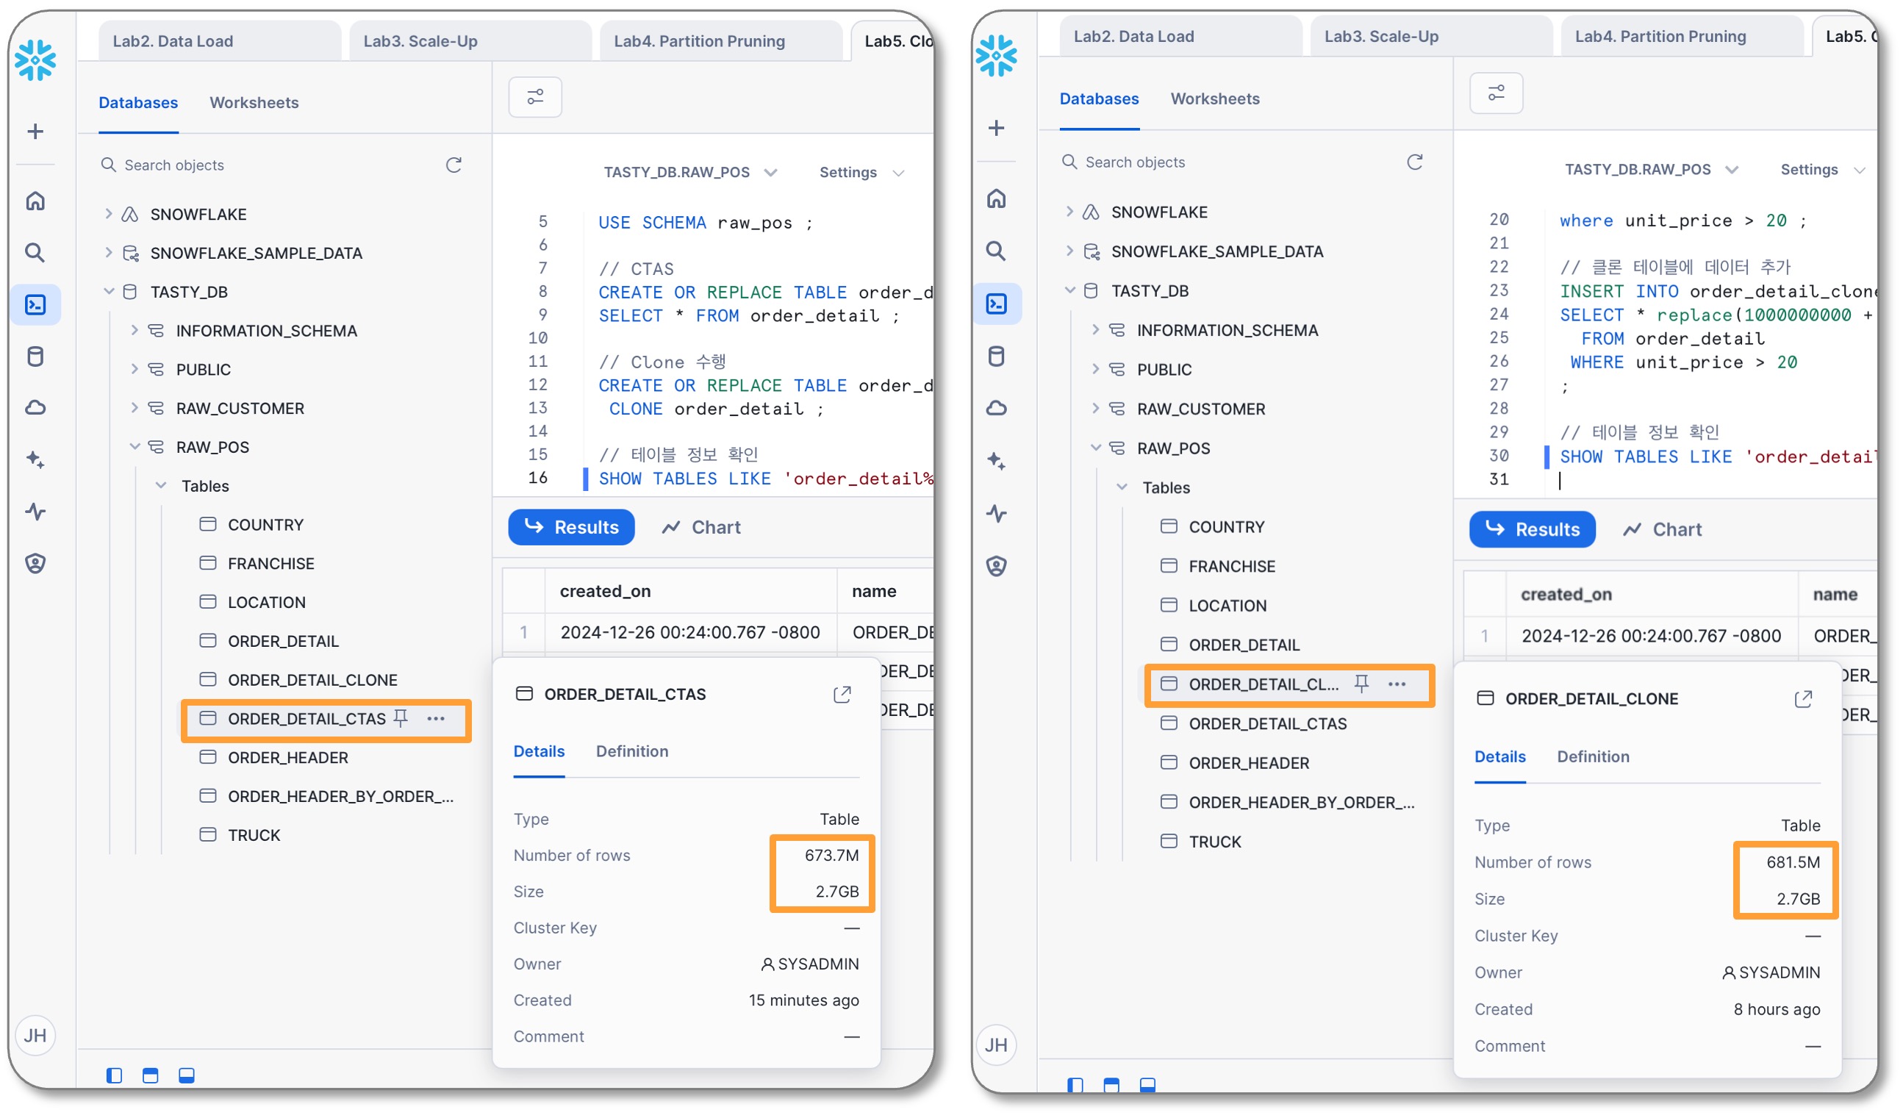Open Home icon in right window sidebar
Screen dimensions: 1903x1118
tap(997, 198)
